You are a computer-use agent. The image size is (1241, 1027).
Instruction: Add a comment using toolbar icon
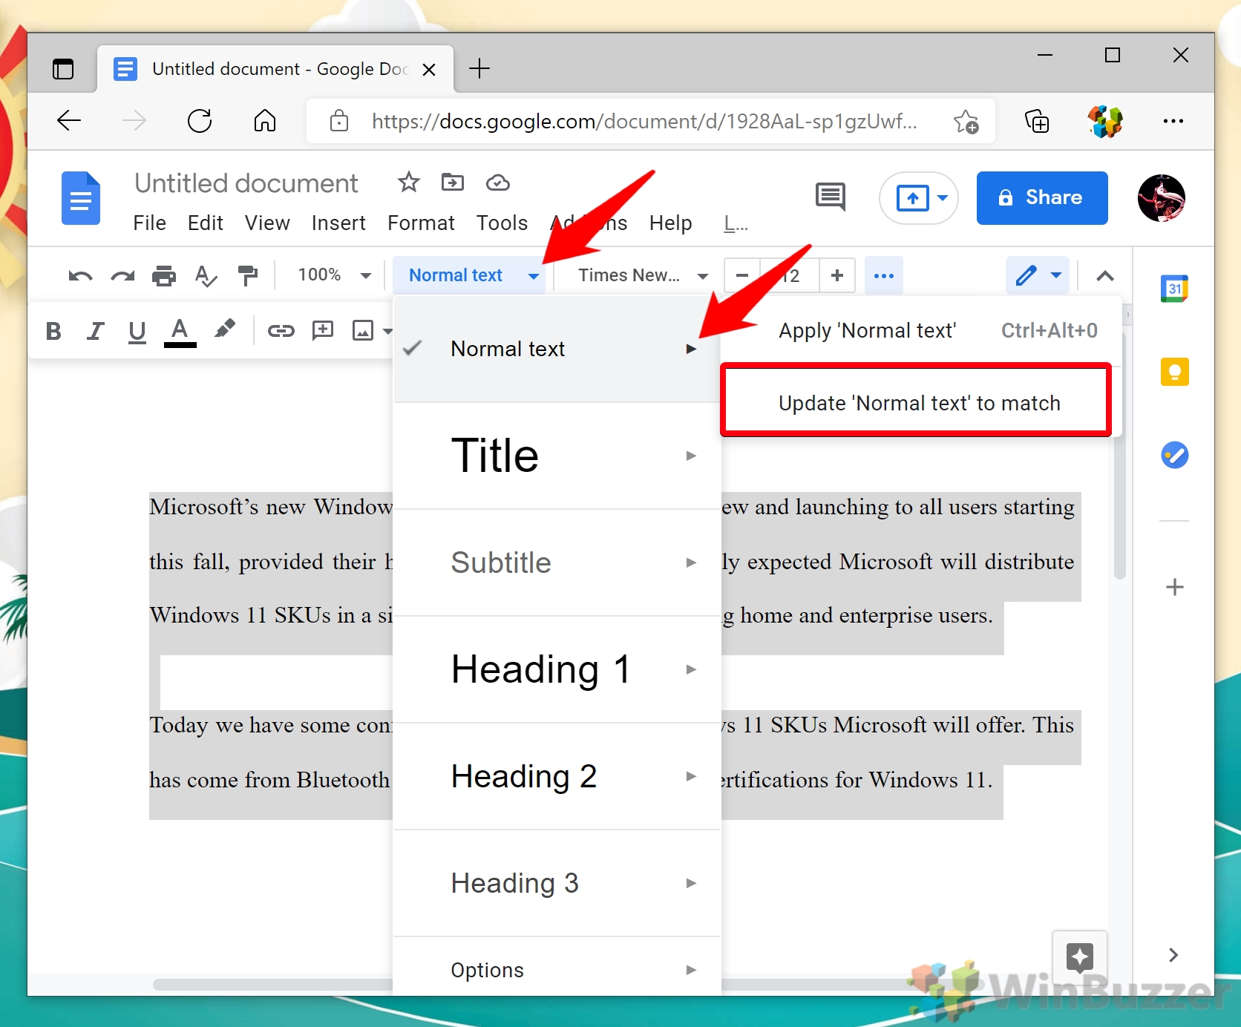[323, 331]
